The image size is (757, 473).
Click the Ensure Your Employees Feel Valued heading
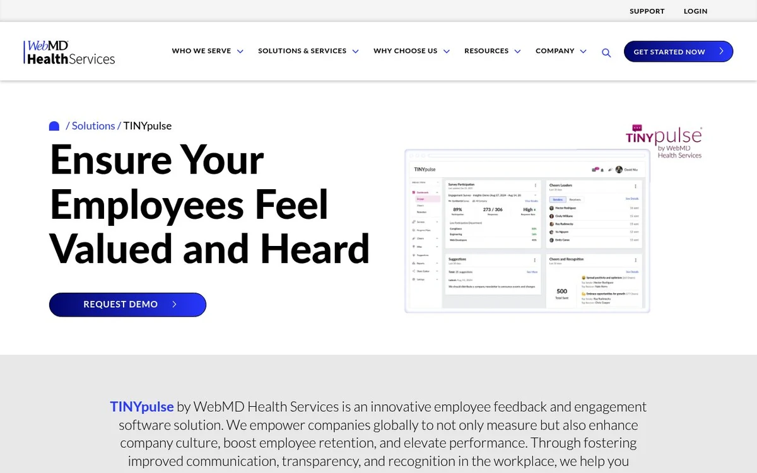[x=209, y=204]
